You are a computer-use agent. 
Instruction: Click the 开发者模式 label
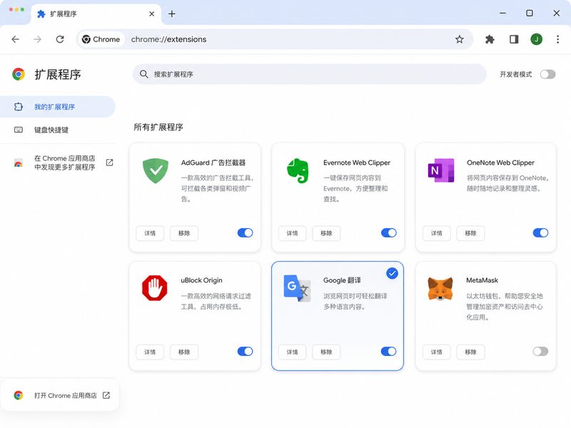(x=515, y=74)
